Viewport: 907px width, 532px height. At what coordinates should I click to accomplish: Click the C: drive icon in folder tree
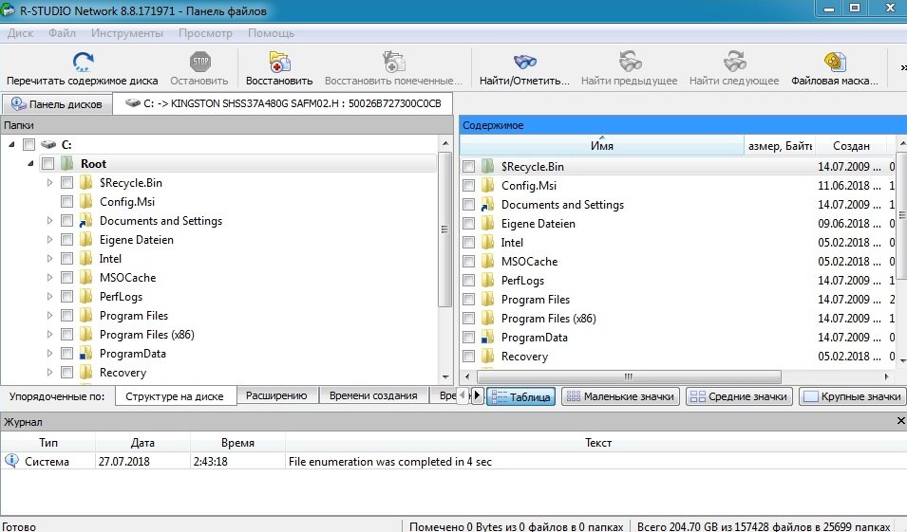coord(48,144)
